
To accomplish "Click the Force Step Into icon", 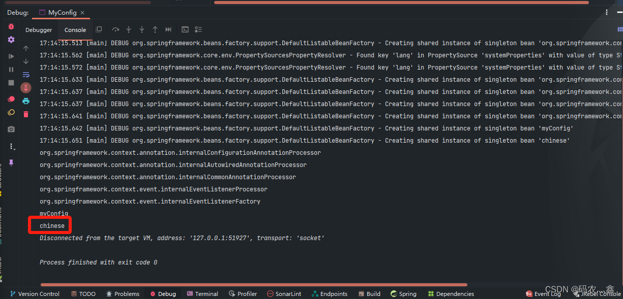I will pos(142,29).
